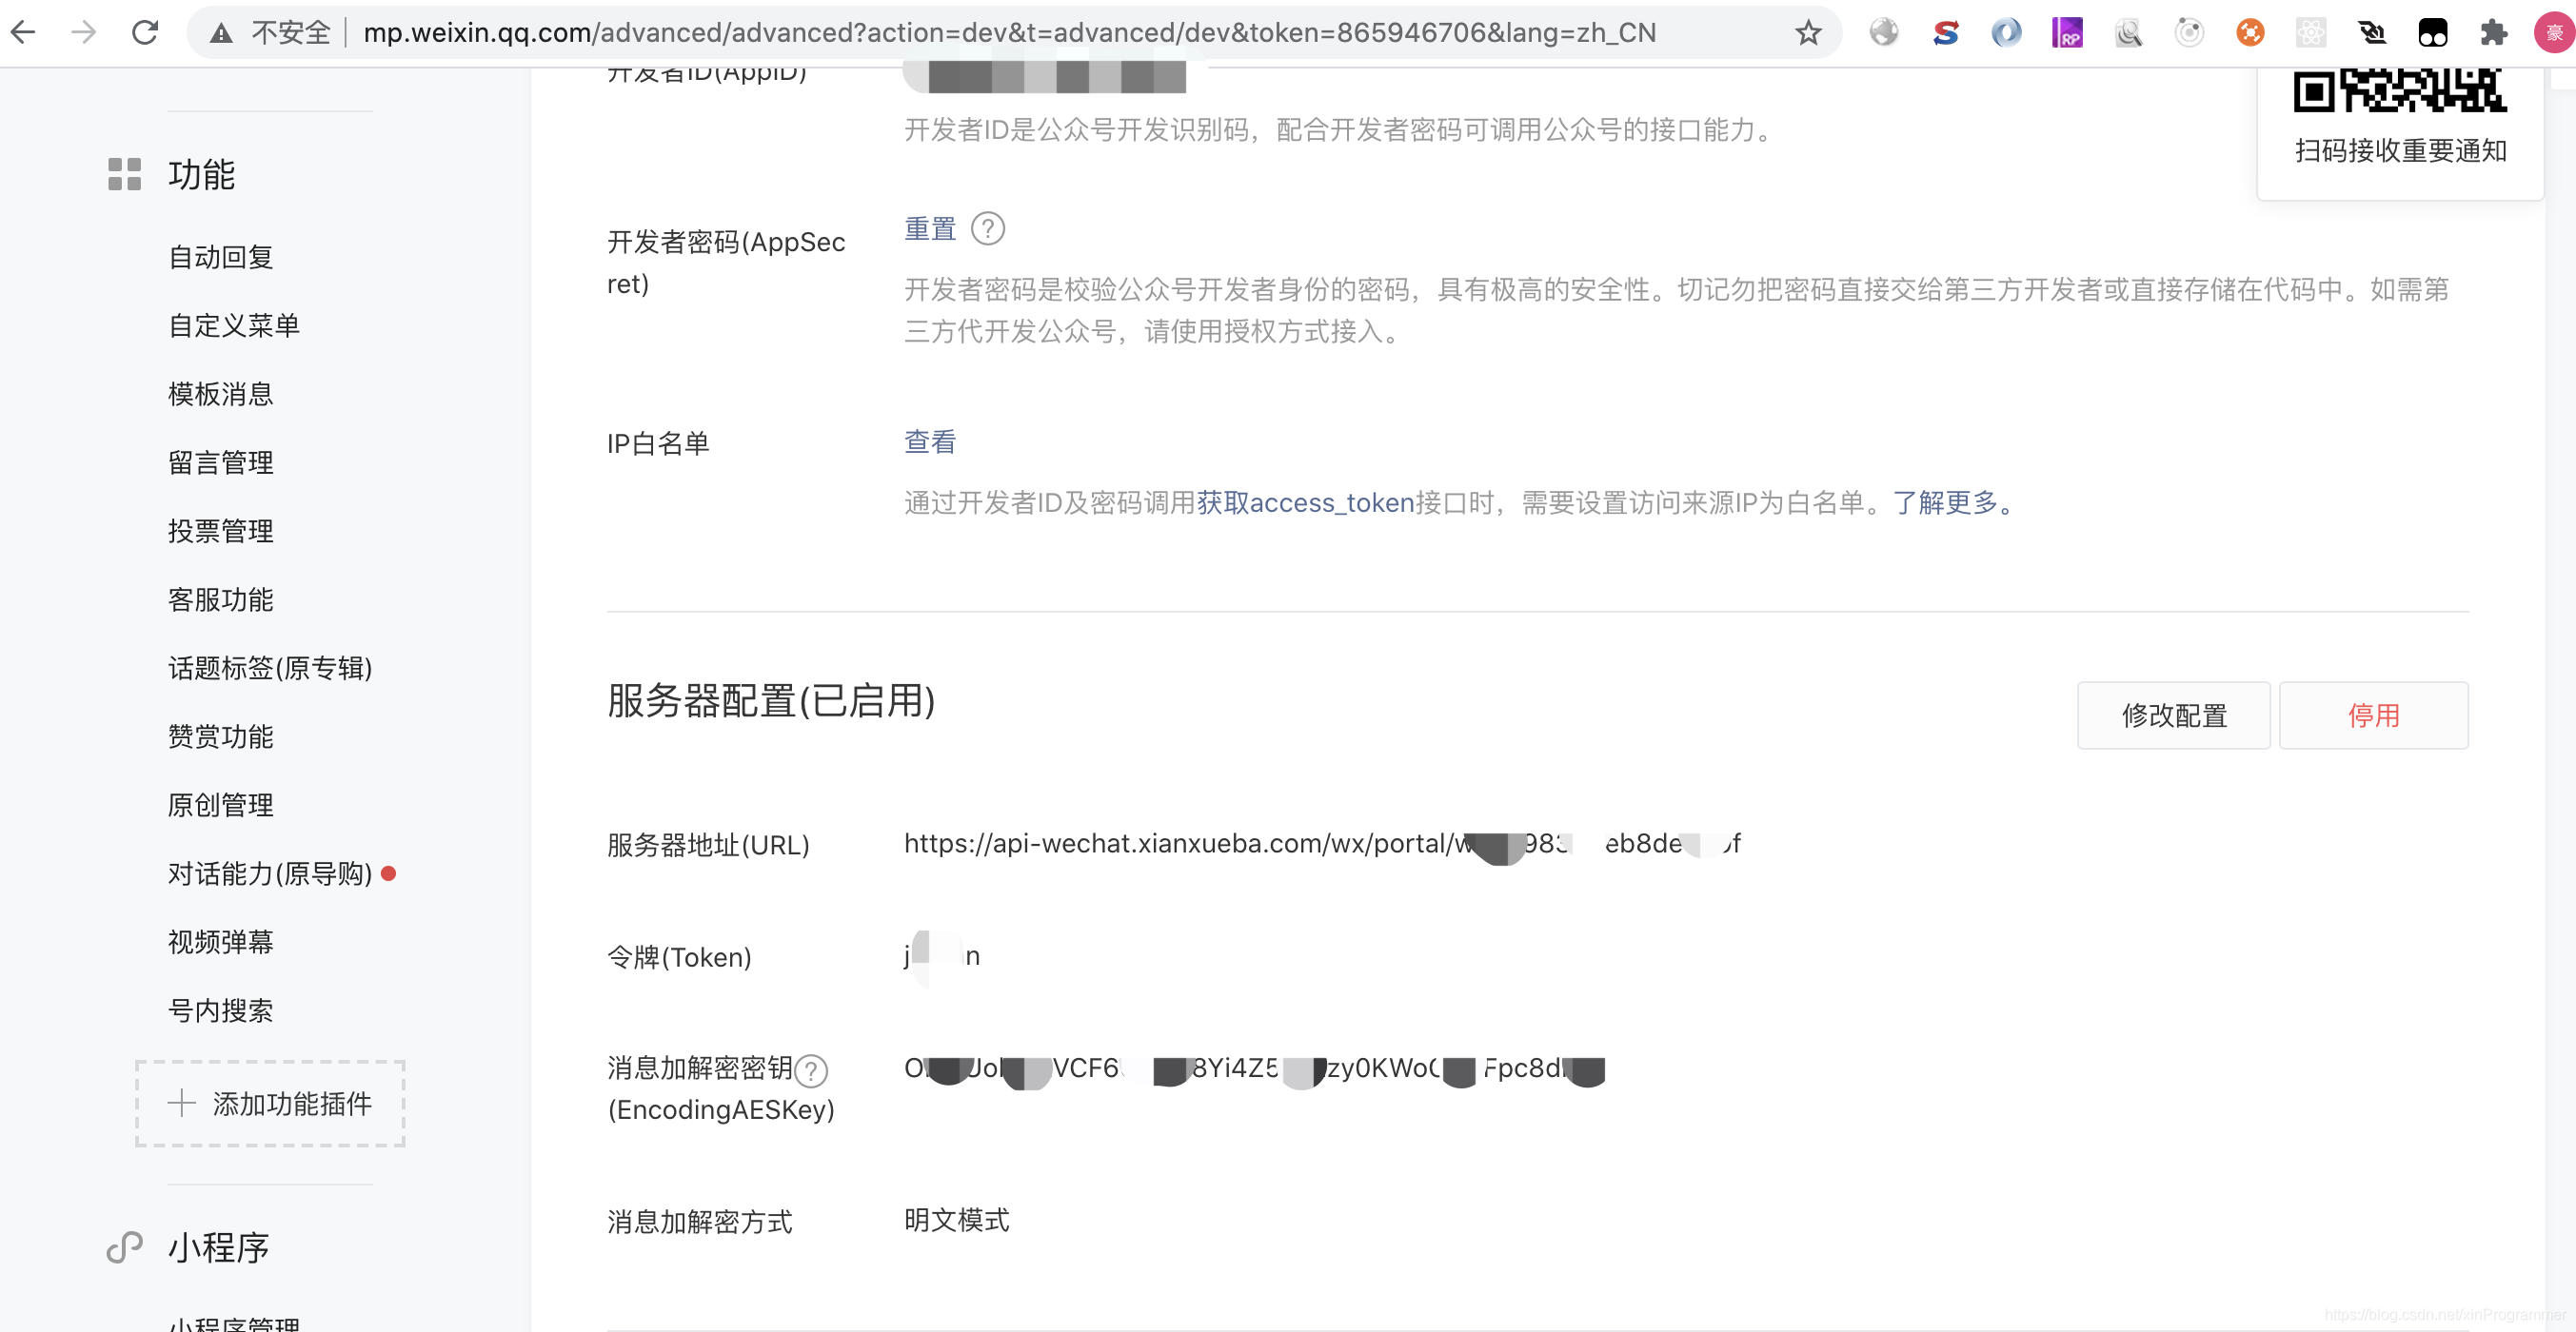
Task: Click 重置 link for AppSecret
Action: click(930, 229)
